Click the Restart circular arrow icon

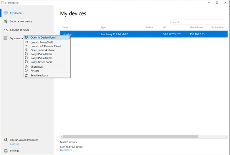coord(26,71)
